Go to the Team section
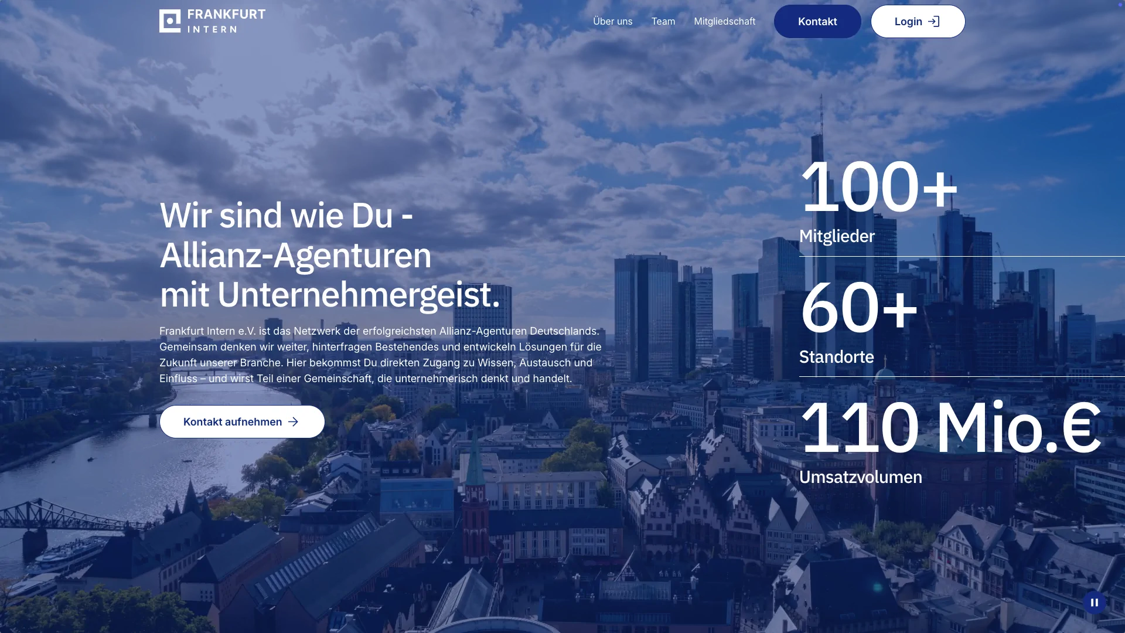The width and height of the screenshot is (1125, 633). 663,21
